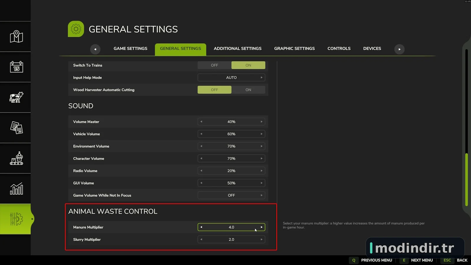The height and width of the screenshot is (265, 471).
Task: Increase Environment Volume with right arrow
Action: (x=261, y=146)
